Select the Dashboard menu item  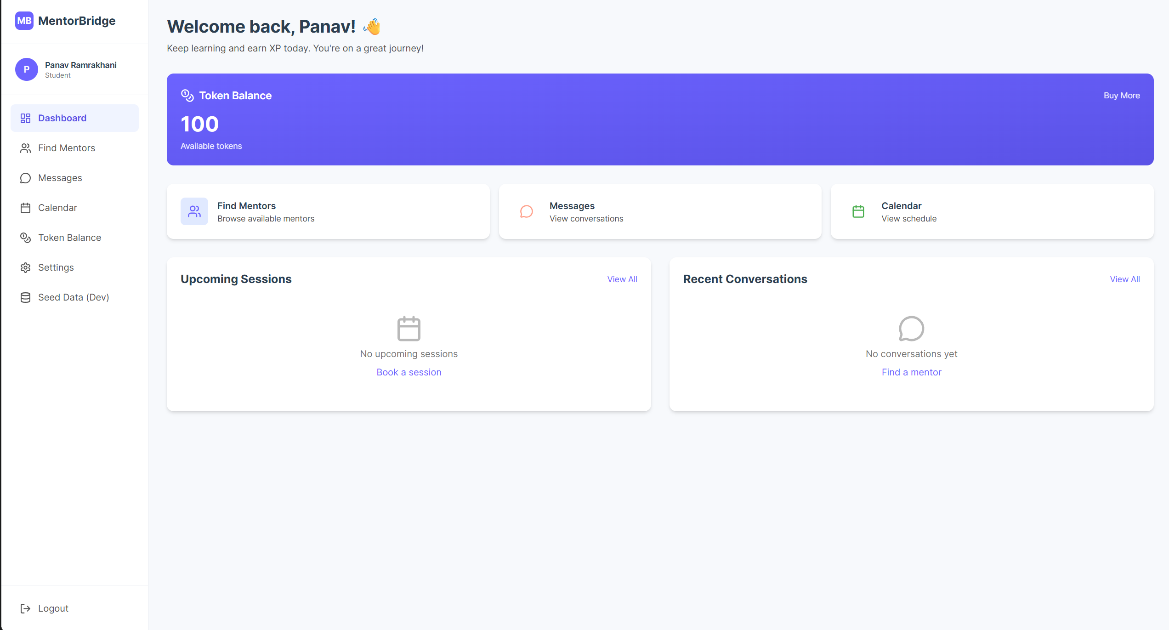pos(62,118)
